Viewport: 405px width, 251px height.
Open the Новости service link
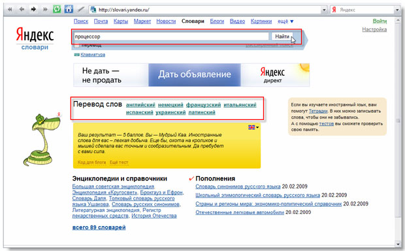point(166,22)
